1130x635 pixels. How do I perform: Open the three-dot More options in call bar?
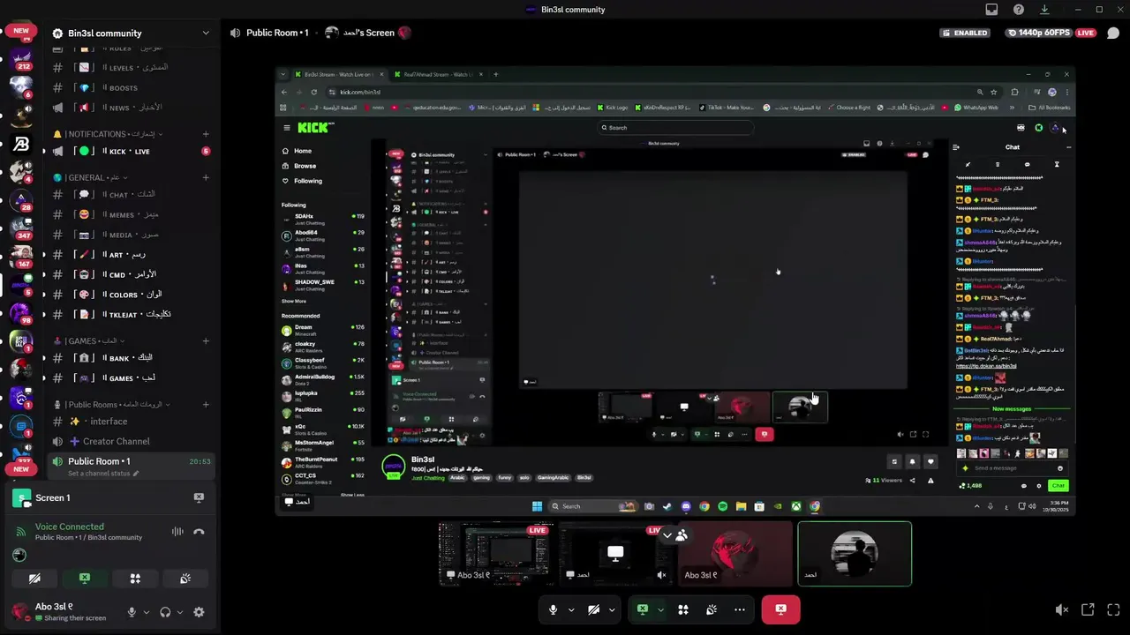740,609
